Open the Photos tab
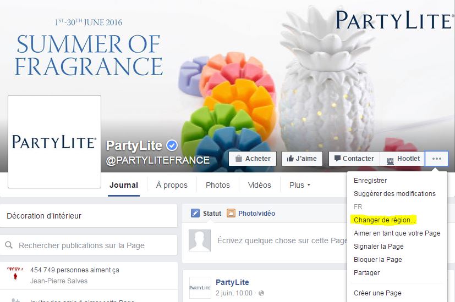The height and width of the screenshot is (302, 455). tap(218, 185)
